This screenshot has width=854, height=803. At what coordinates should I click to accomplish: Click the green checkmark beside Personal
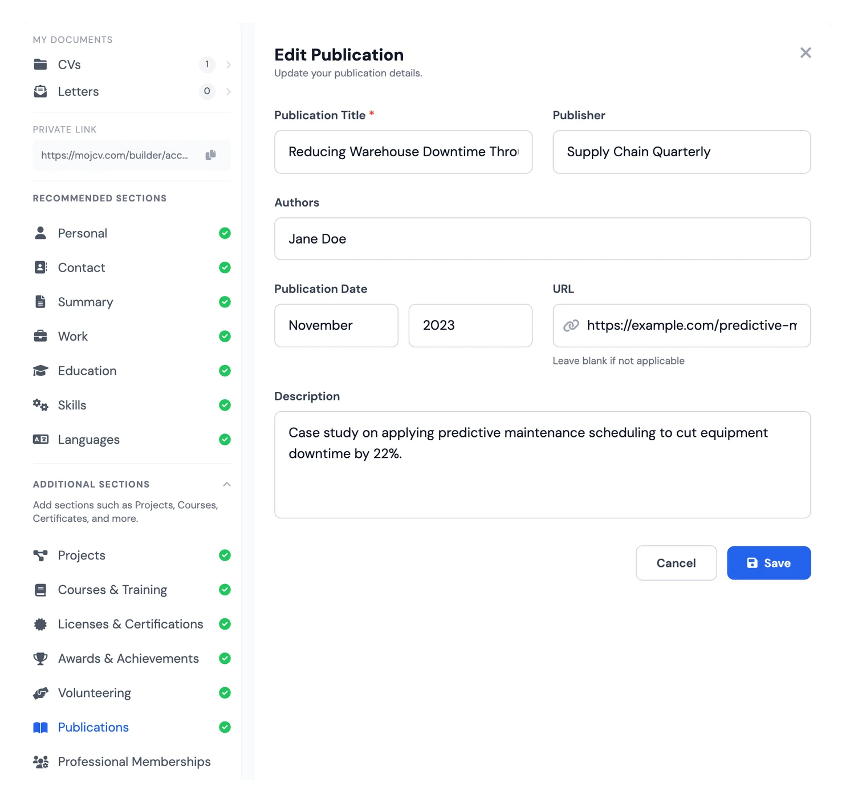(x=225, y=233)
